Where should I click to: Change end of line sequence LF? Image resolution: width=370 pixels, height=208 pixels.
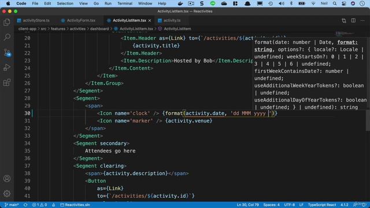click(x=301, y=205)
